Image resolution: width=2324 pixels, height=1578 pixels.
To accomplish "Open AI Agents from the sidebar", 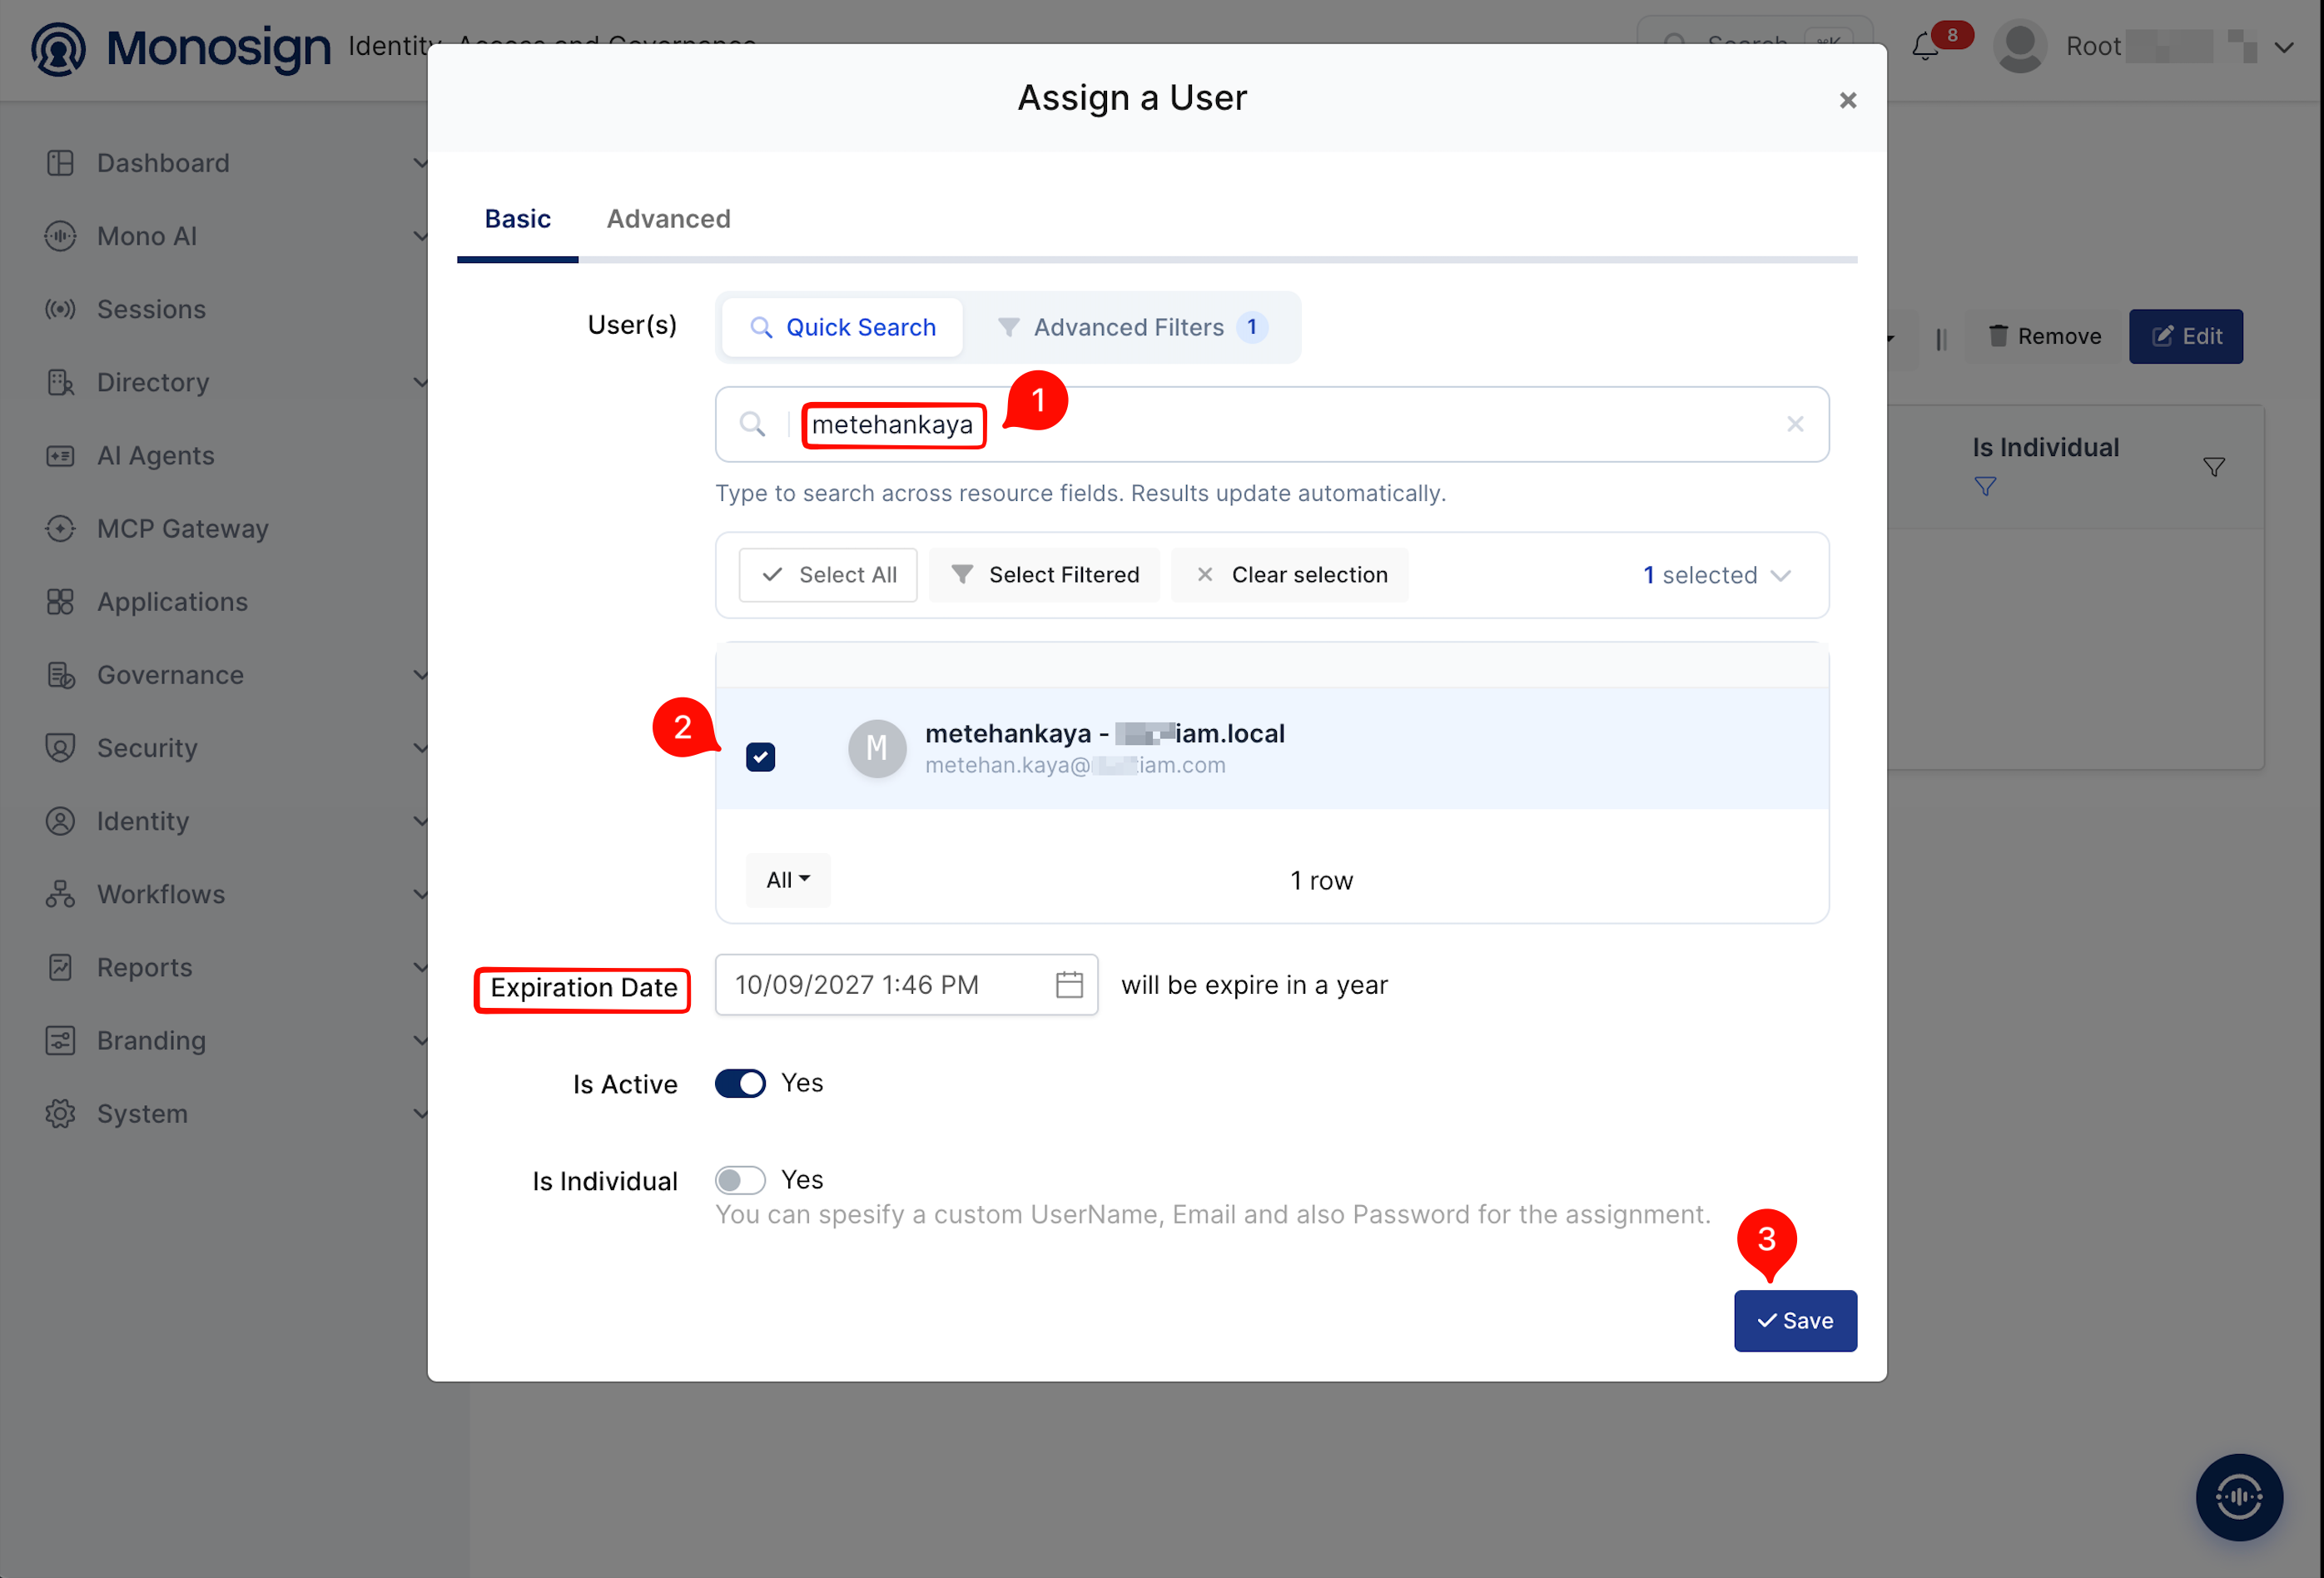I will [155, 455].
